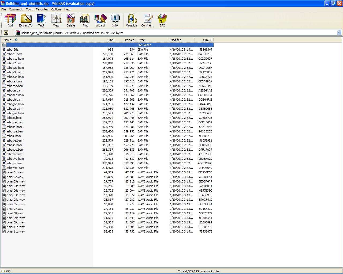Go up one folder level arrow

pyautogui.click(x=6, y=33)
